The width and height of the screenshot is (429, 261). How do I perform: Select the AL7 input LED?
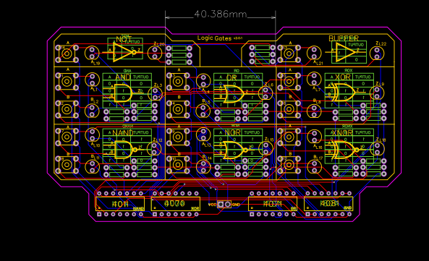(x=314, y=79)
